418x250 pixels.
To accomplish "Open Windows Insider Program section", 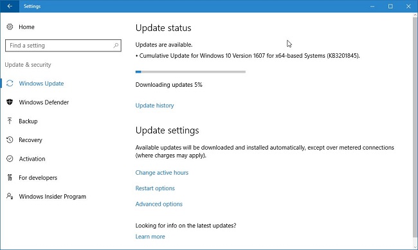I will [53, 197].
